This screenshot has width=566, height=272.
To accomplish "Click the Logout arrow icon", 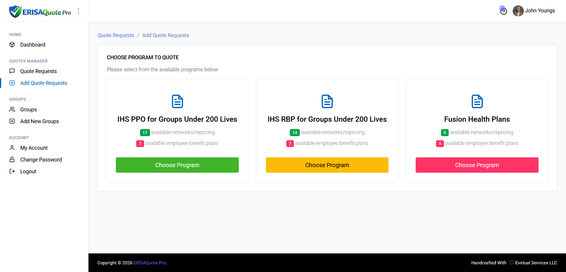I will coord(12,172).
